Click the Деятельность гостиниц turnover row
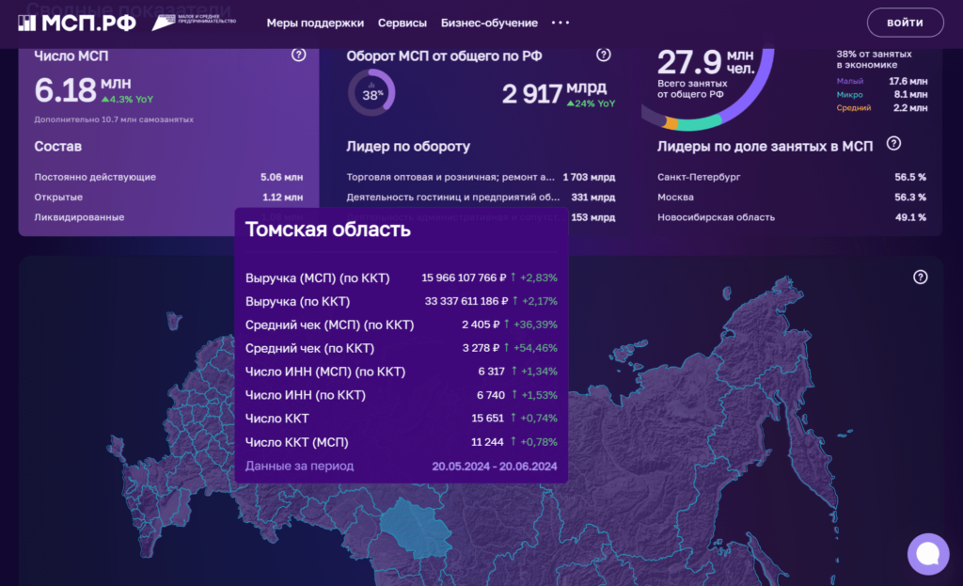This screenshot has height=586, width=963. click(480, 198)
